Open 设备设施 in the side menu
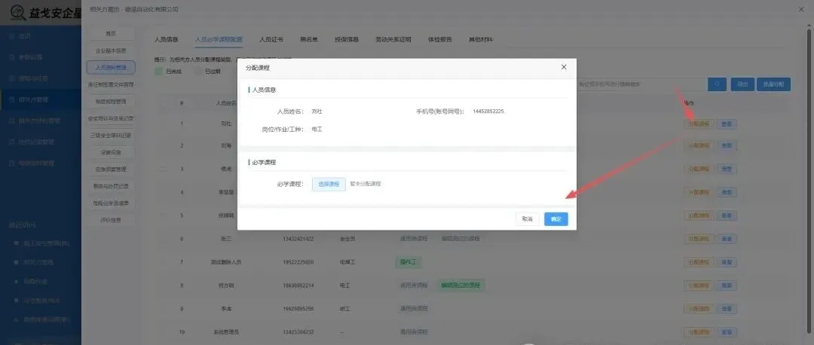The height and width of the screenshot is (345, 814). coord(111,152)
